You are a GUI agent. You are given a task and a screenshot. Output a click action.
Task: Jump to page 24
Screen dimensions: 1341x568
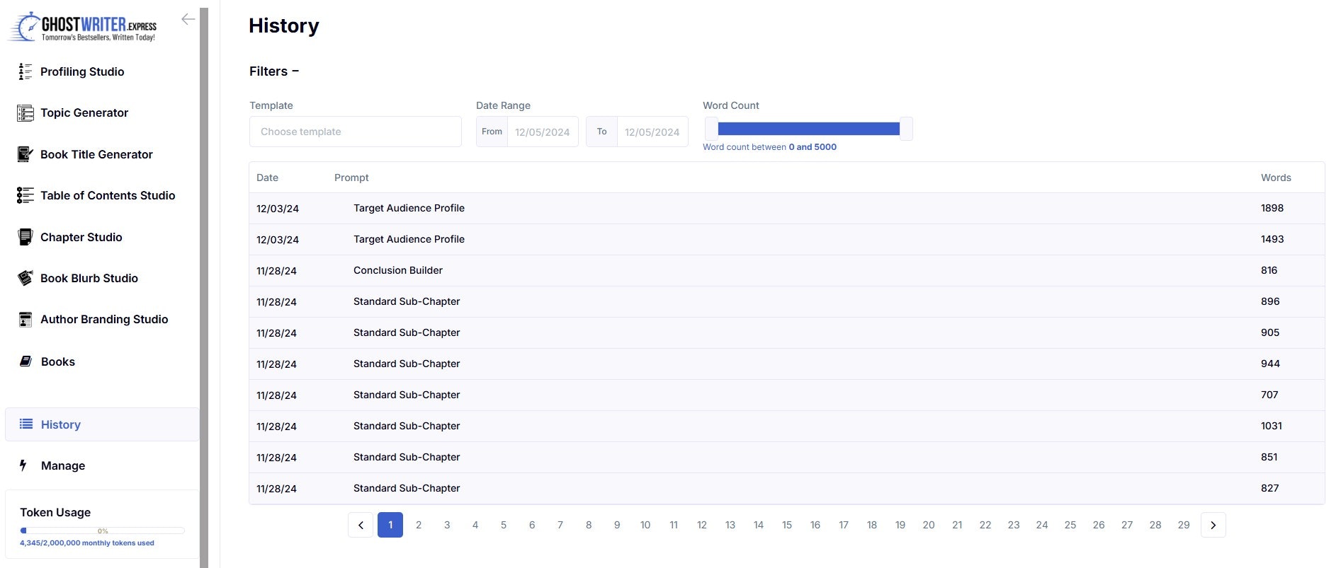point(1042,525)
